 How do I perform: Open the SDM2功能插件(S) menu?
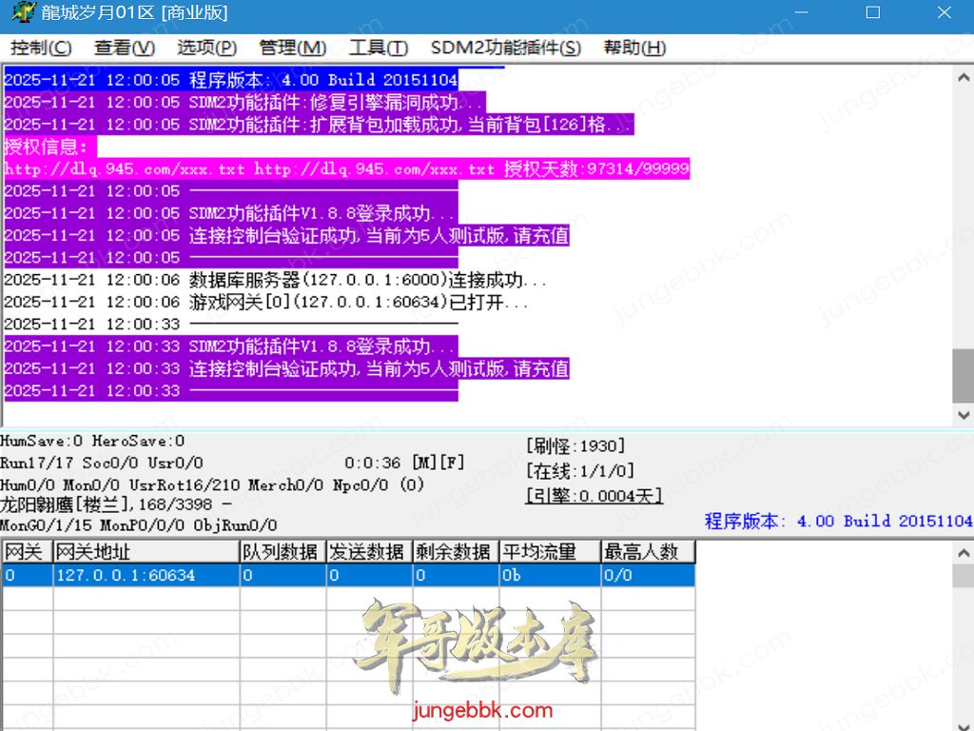tap(505, 48)
